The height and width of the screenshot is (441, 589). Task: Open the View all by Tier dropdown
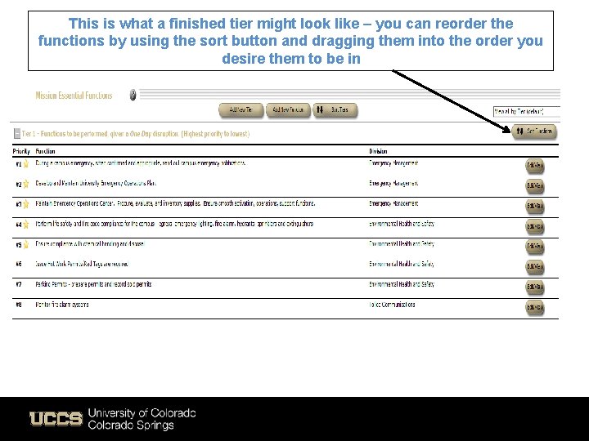[526, 111]
